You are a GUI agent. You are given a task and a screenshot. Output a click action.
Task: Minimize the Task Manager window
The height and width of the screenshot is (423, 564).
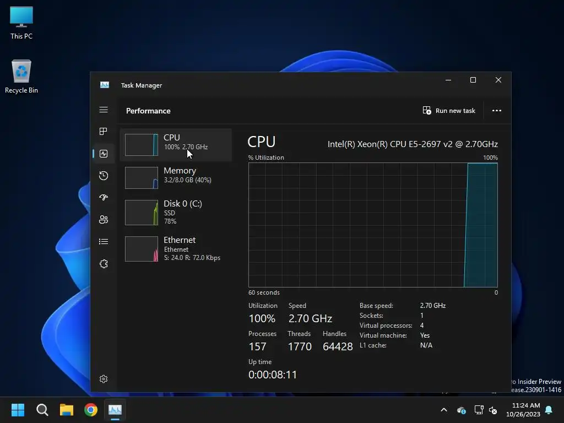coord(448,80)
